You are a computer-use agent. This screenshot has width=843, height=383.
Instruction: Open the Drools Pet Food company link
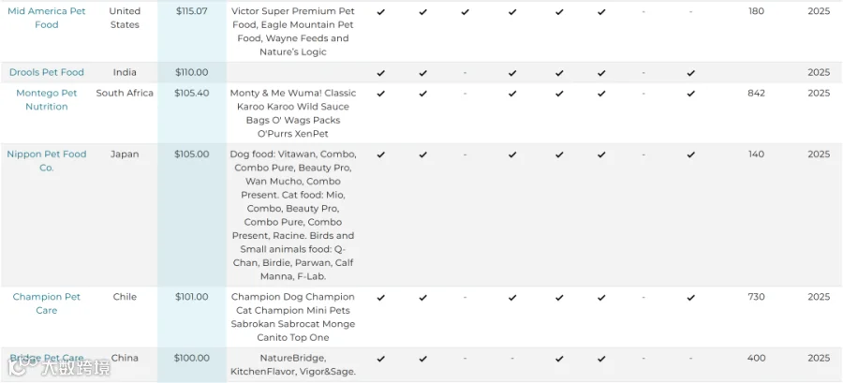(47, 72)
